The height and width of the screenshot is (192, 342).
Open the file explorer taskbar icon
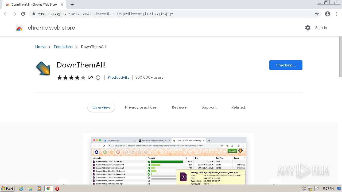[30, 189]
